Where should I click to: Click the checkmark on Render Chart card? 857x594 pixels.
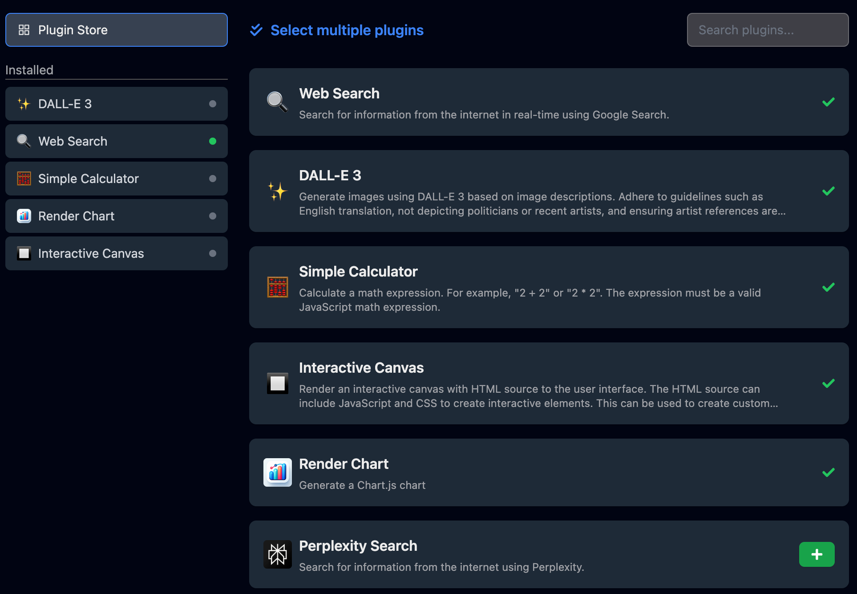point(828,472)
